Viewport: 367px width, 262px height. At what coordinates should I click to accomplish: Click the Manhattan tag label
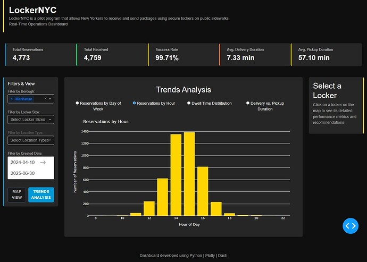coord(23,99)
